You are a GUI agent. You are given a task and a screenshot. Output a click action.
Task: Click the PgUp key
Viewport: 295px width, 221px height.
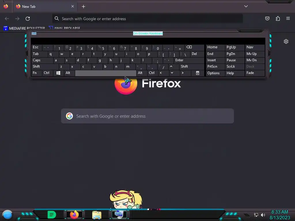coord(235,47)
